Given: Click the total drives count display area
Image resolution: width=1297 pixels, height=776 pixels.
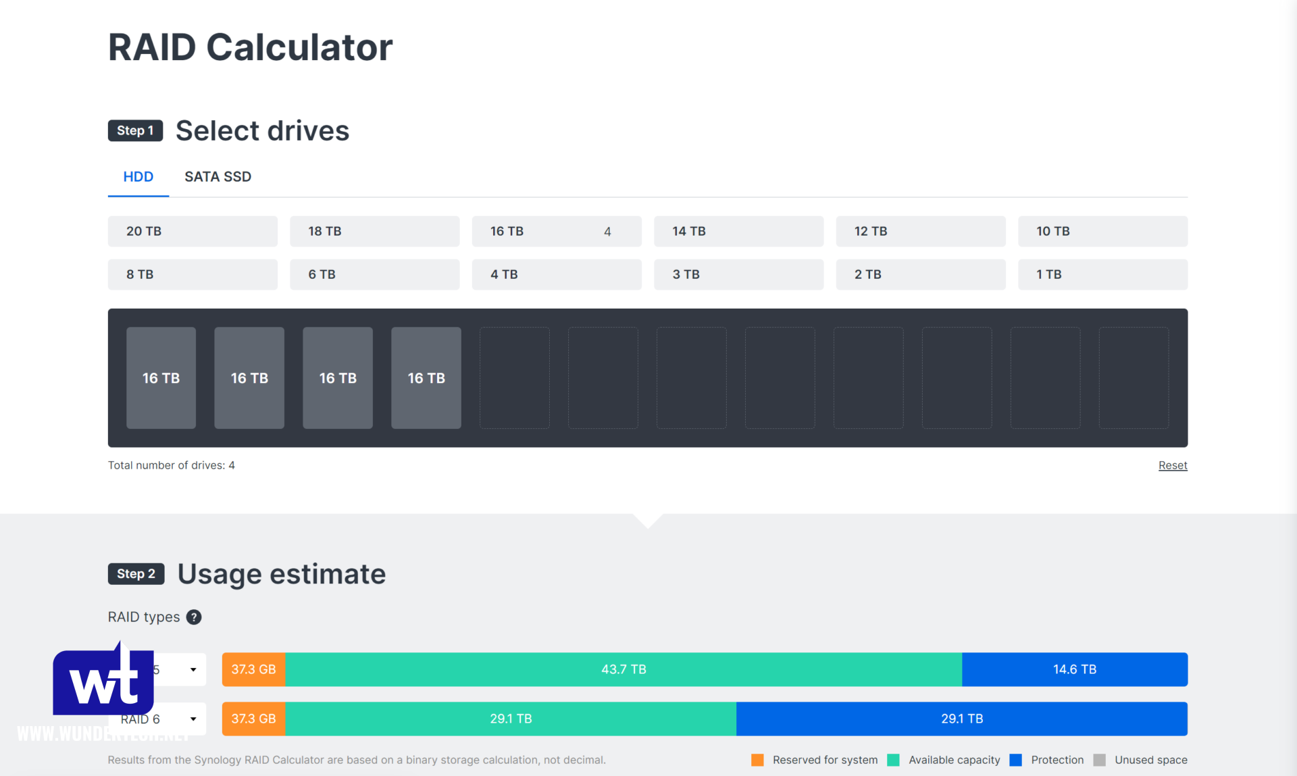Looking at the screenshot, I should 171,465.
